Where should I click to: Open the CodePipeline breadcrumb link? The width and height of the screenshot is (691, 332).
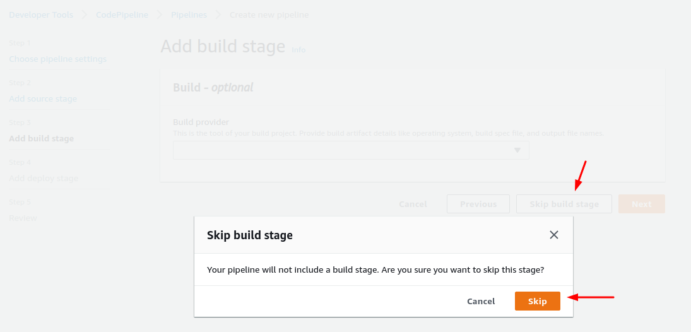click(x=122, y=15)
